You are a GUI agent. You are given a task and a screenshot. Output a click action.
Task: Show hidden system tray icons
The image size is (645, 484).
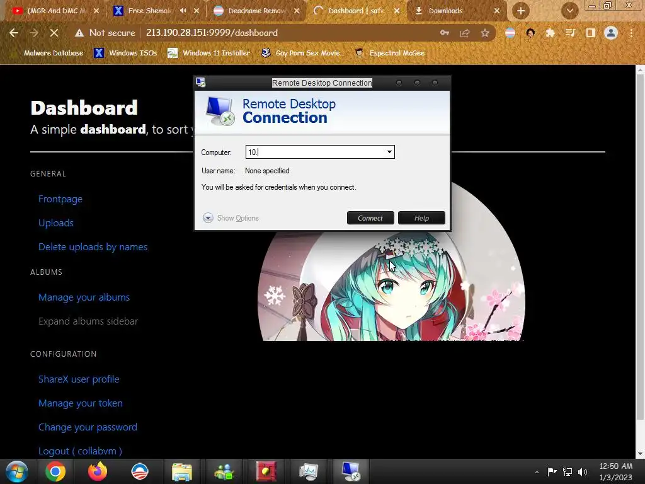click(x=537, y=472)
